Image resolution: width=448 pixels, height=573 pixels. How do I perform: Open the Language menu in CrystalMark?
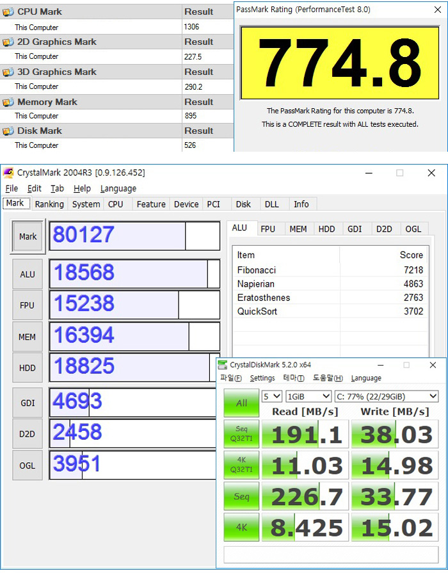click(118, 189)
